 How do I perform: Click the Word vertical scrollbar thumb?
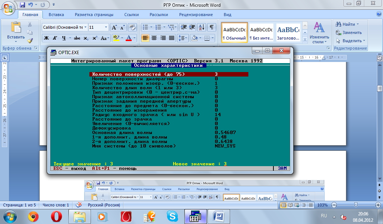[x=380, y=88]
